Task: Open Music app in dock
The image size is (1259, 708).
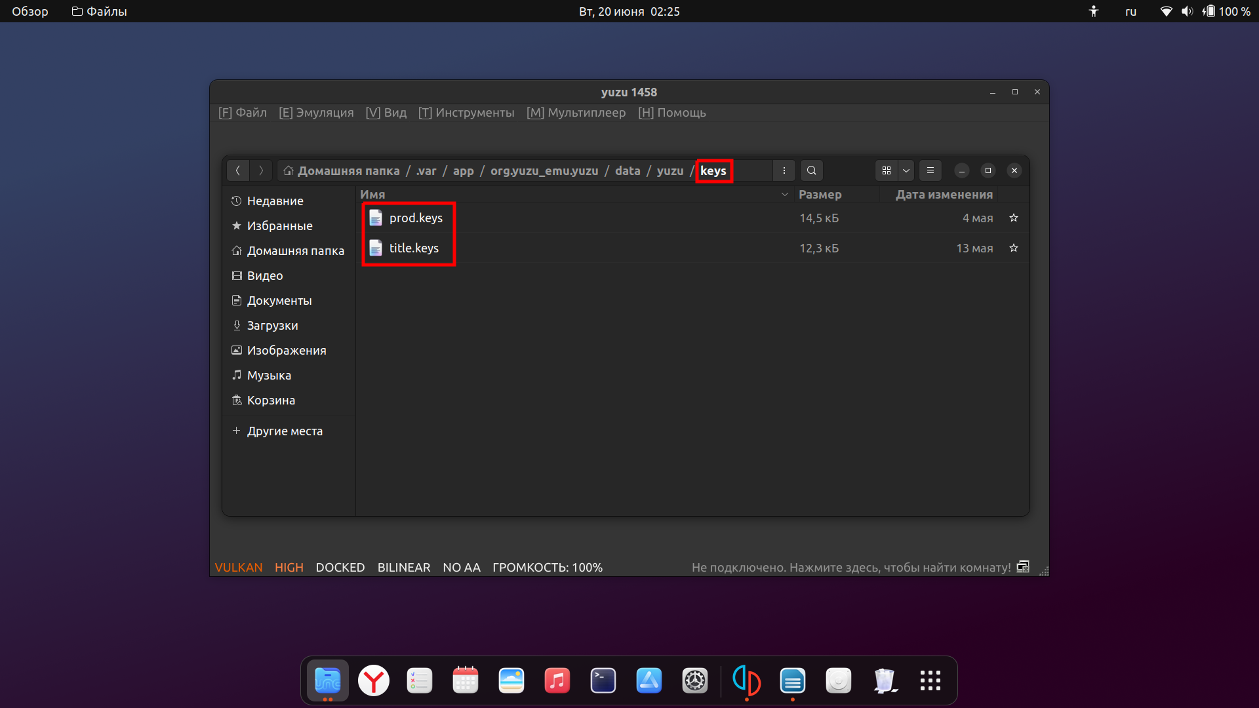Action: point(557,680)
